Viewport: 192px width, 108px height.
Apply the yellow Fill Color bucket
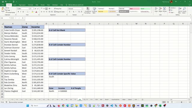[x=32, y=12]
